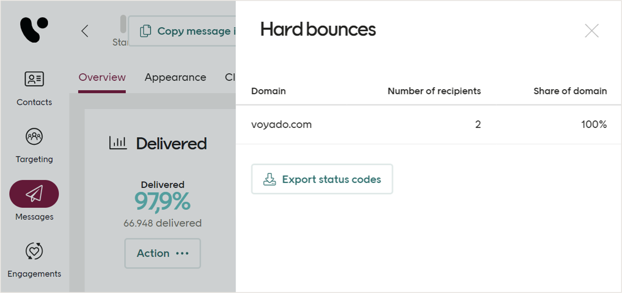Image resolution: width=622 pixels, height=293 pixels.
Task: Click the Number of recipients column header
Action: (x=434, y=91)
